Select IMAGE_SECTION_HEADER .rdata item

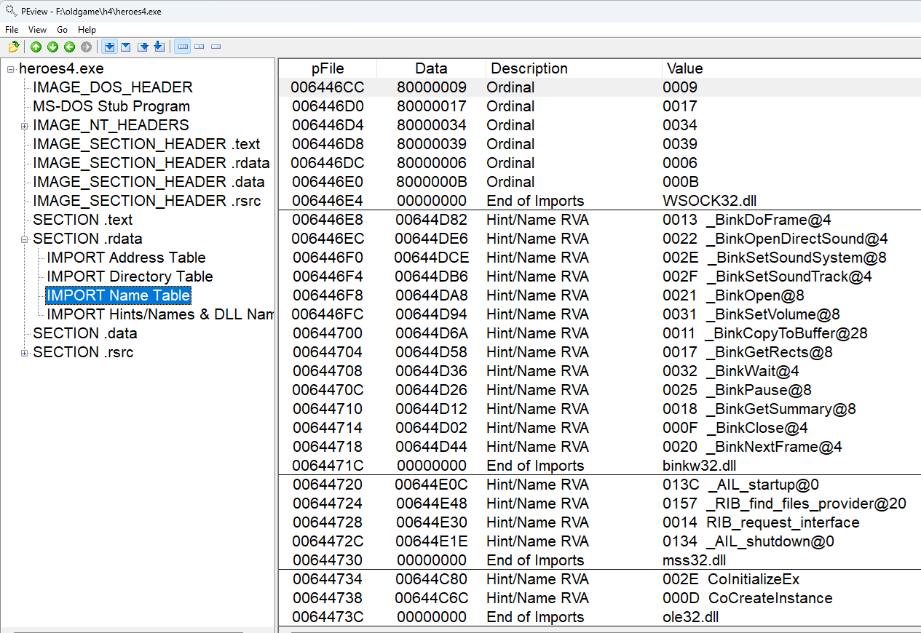point(151,163)
